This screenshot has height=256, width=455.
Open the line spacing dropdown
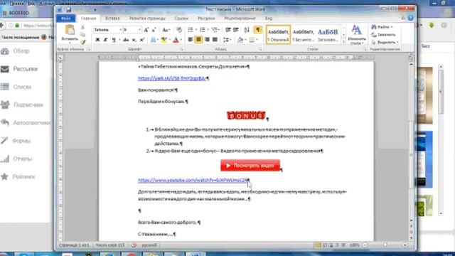tap(227, 40)
